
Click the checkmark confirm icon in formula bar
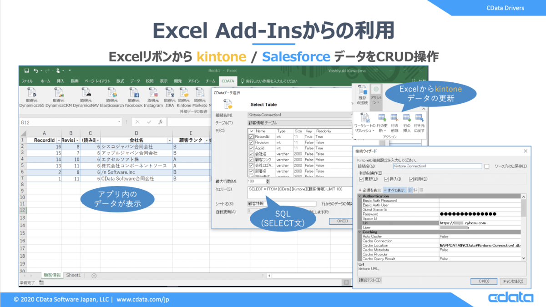149,122
